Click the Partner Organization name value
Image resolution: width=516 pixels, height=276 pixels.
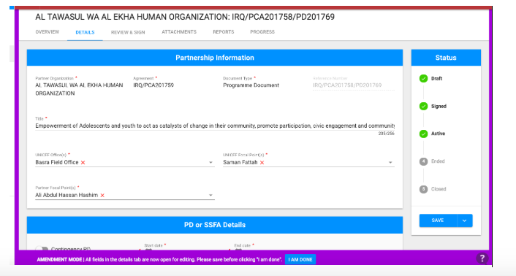point(80,89)
